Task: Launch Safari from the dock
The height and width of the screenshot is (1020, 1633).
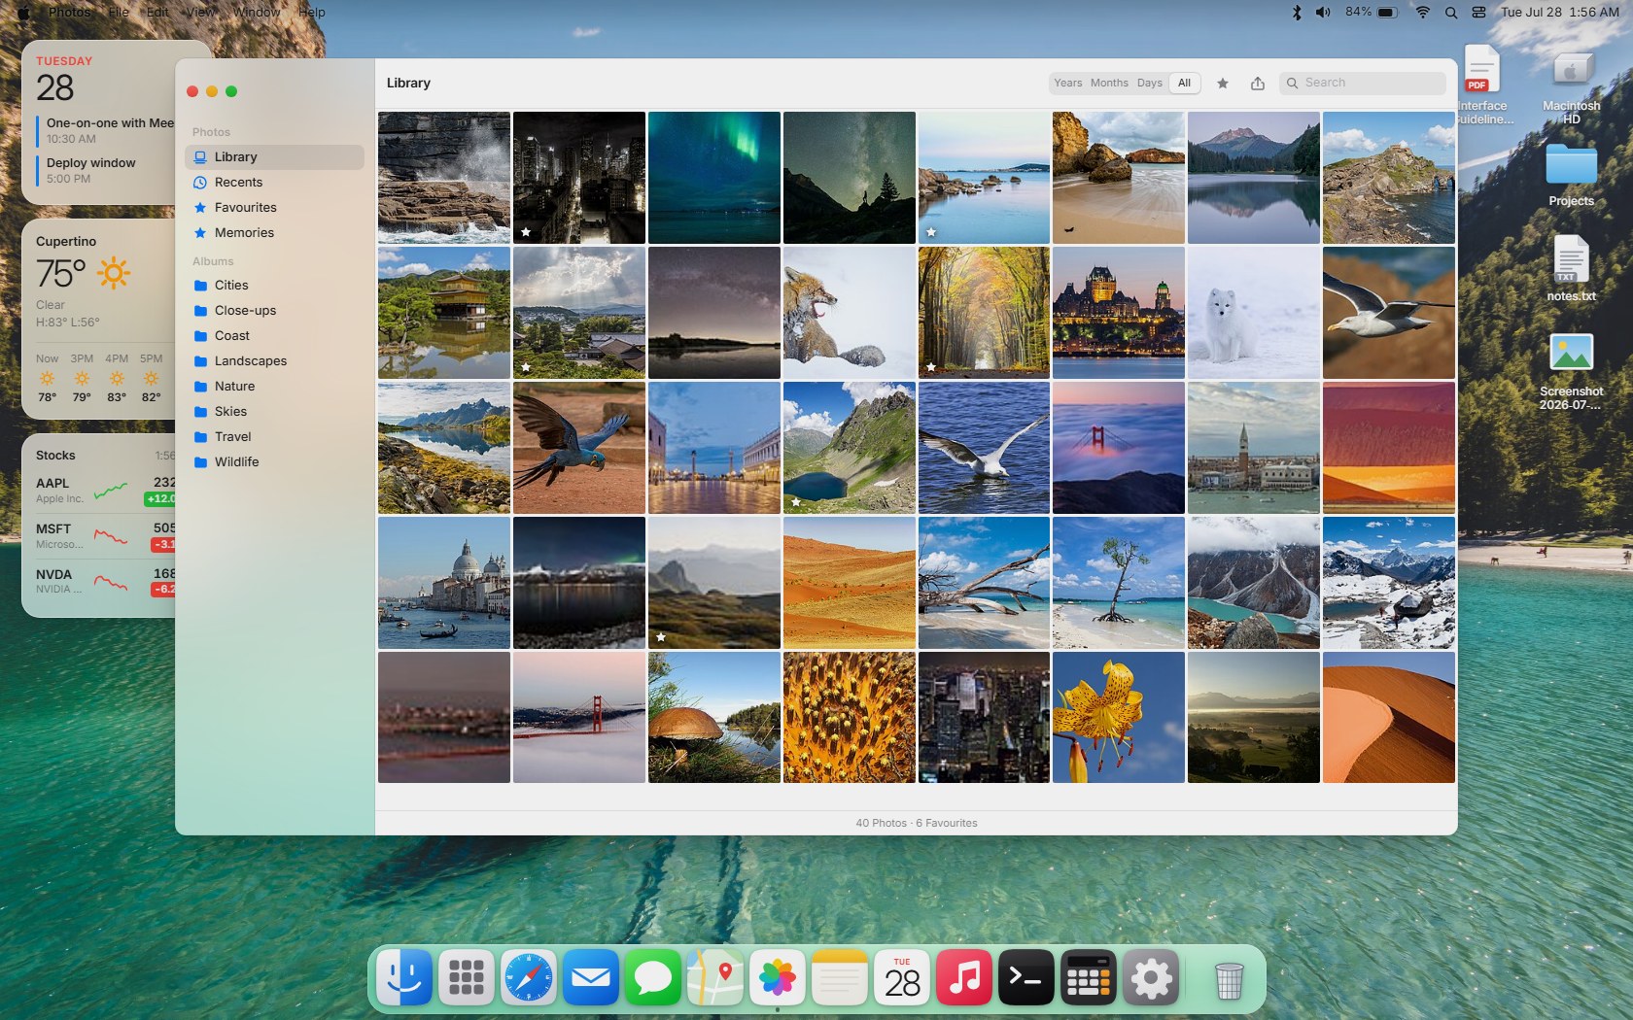Action: tap(529, 977)
